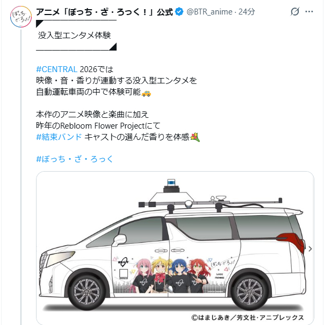
Task: Open the 24分 post timestamp
Action: point(247,12)
